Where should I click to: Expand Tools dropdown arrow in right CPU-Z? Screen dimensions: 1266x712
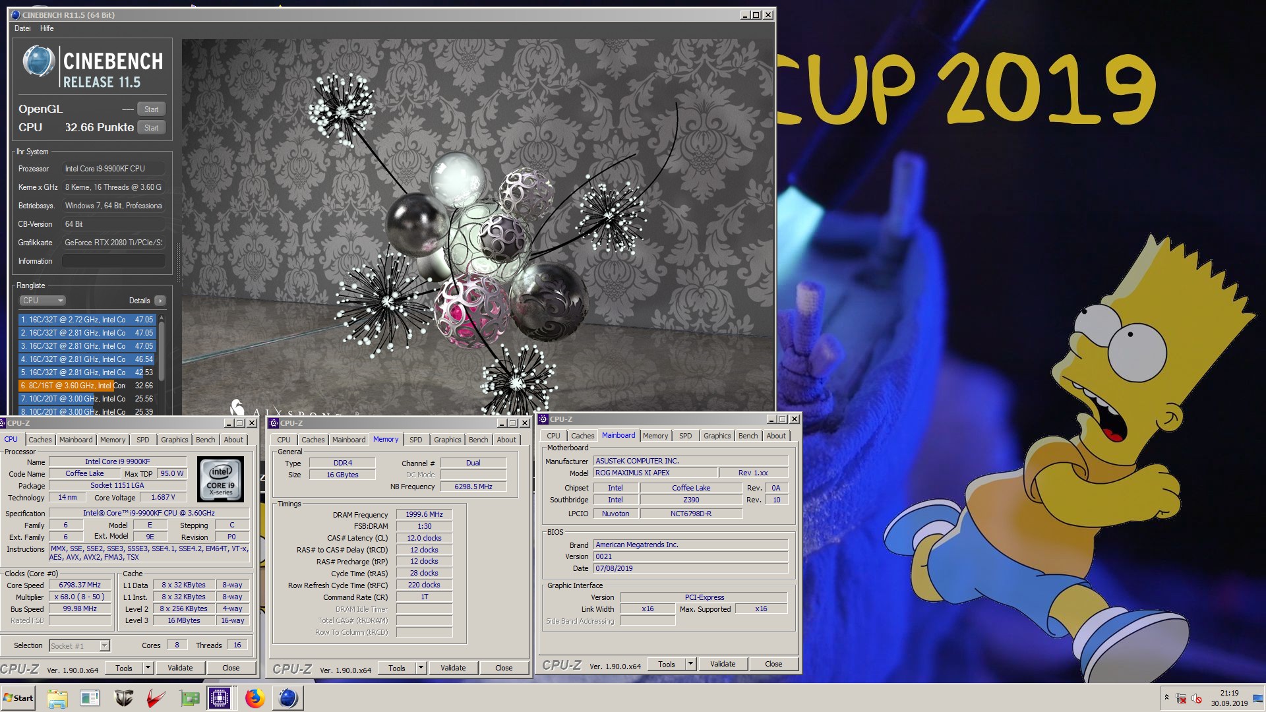point(691,664)
